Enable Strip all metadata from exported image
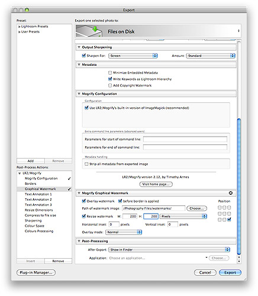This screenshot has width=258, height=296. pyautogui.click(x=86, y=164)
